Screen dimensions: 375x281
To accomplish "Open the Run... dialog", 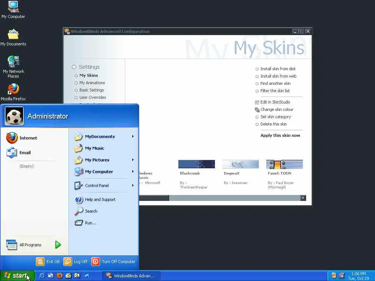I will pyautogui.click(x=85, y=223).
